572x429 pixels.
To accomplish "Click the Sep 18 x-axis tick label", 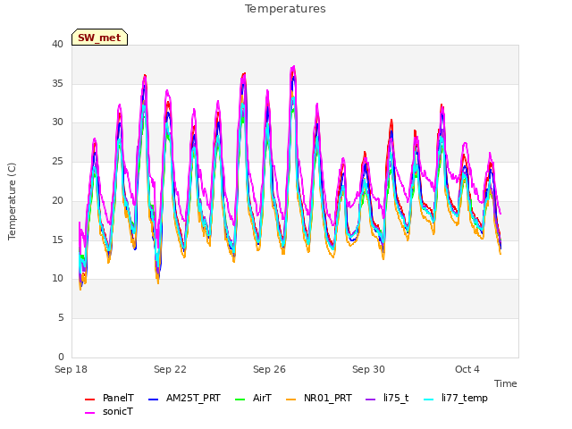I will click(x=71, y=369).
